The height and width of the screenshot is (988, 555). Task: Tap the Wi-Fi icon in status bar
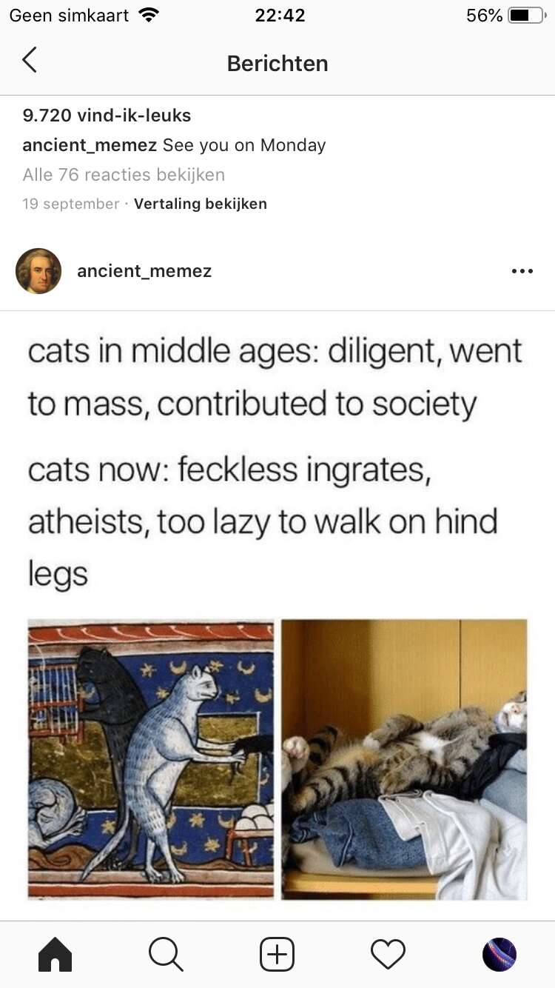point(149,16)
